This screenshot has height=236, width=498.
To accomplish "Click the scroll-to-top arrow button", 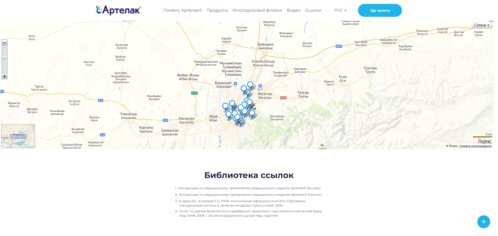I will 483,222.
